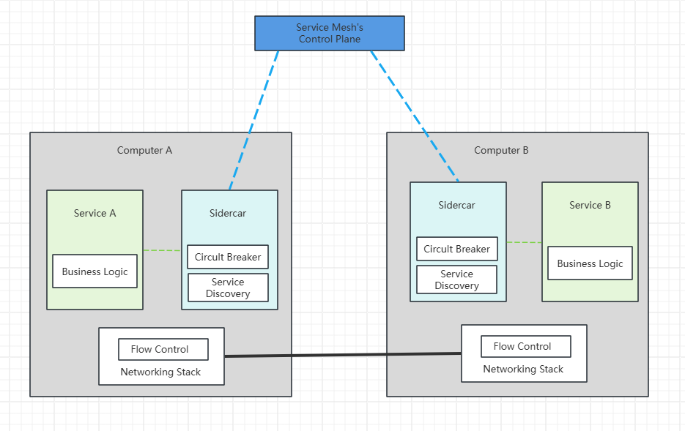Viewport: 685px width, 431px height.
Task: Click Networking Stack label in Computer B
Action: [x=523, y=369]
